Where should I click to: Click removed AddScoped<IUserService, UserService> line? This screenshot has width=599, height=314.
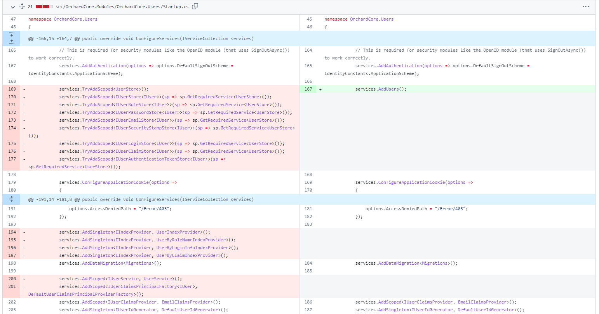coord(120,279)
